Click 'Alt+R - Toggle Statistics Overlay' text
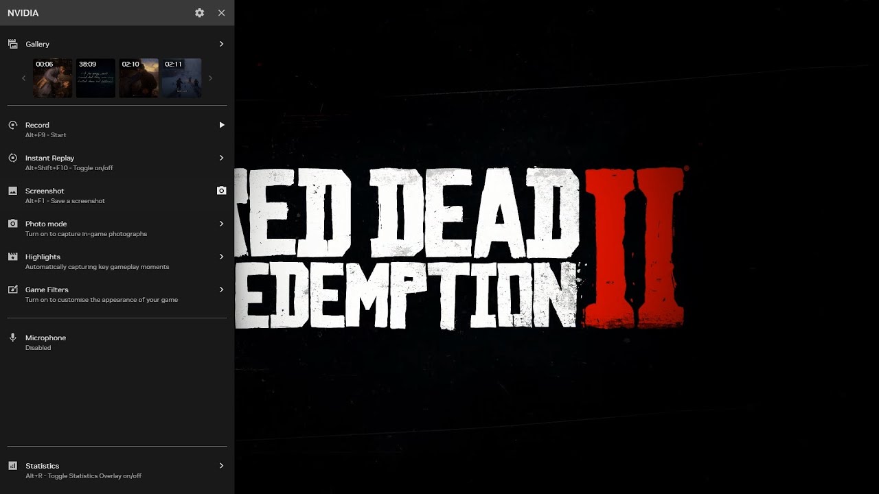 click(83, 476)
